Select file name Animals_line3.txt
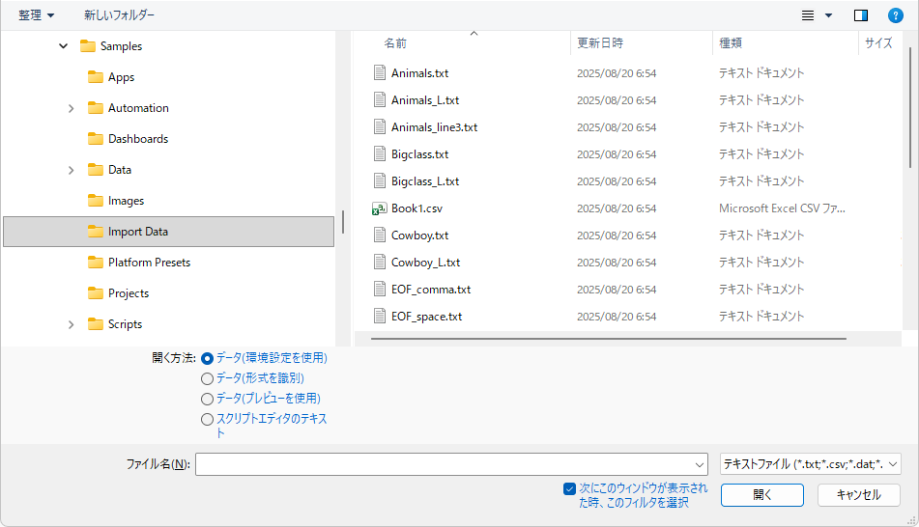Viewport: 919px width, 527px height. 434,127
